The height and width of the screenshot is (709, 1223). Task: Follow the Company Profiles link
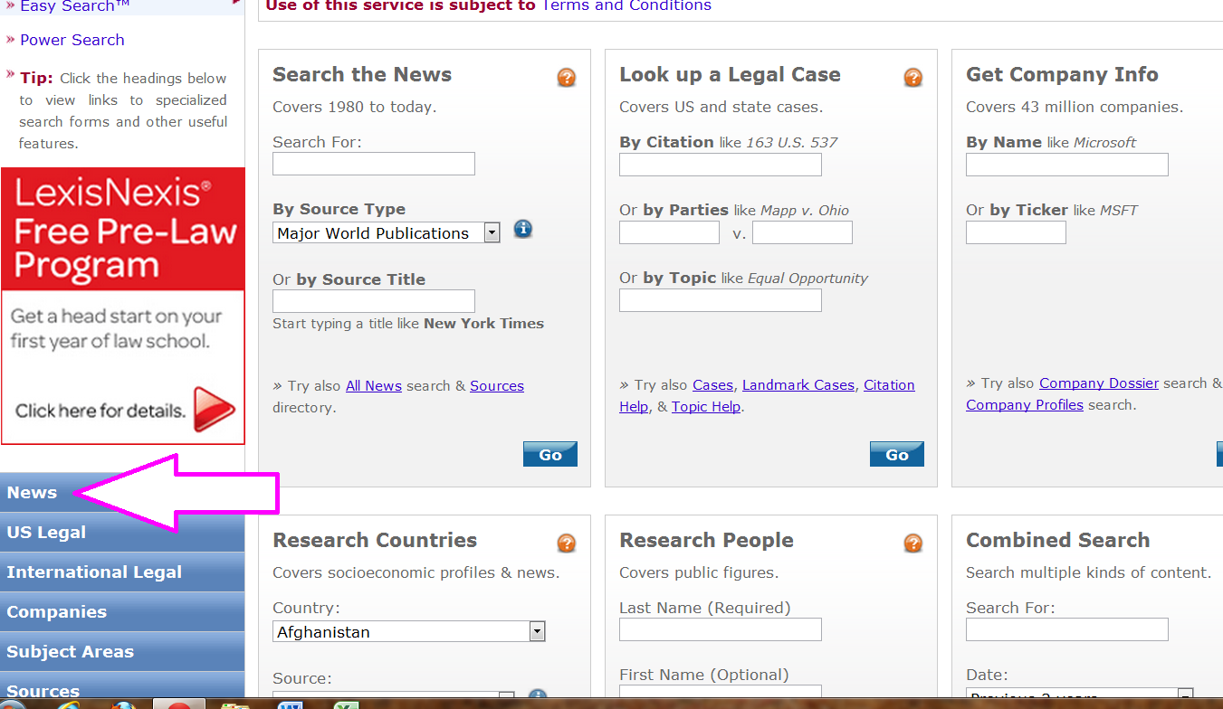(x=1025, y=405)
